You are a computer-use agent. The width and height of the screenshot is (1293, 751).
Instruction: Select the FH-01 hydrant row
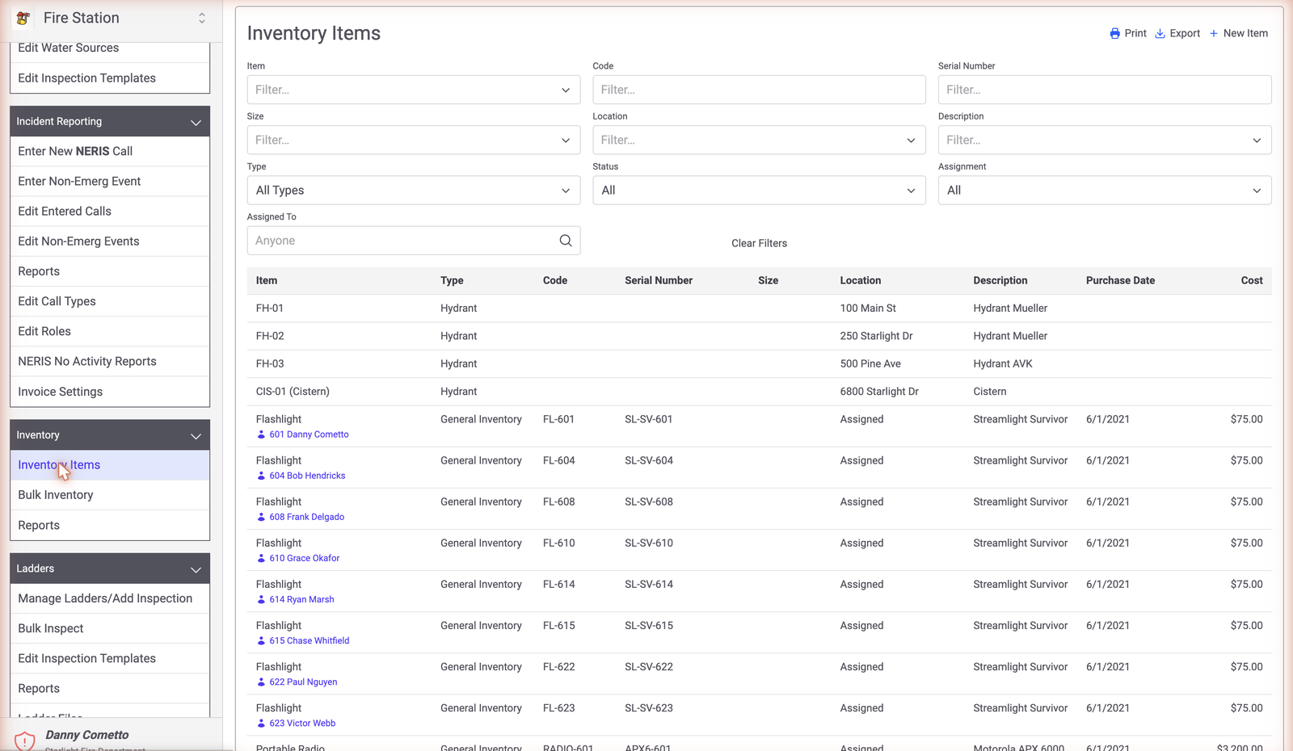coord(759,308)
